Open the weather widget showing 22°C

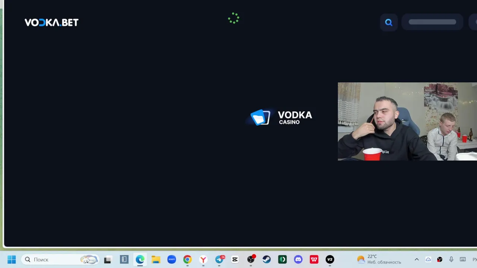point(379,259)
